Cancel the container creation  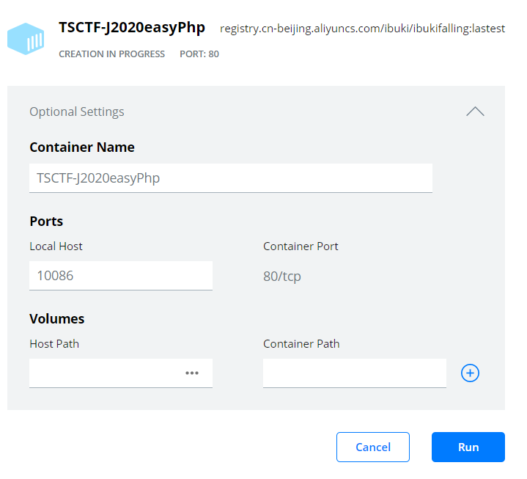tap(372, 447)
